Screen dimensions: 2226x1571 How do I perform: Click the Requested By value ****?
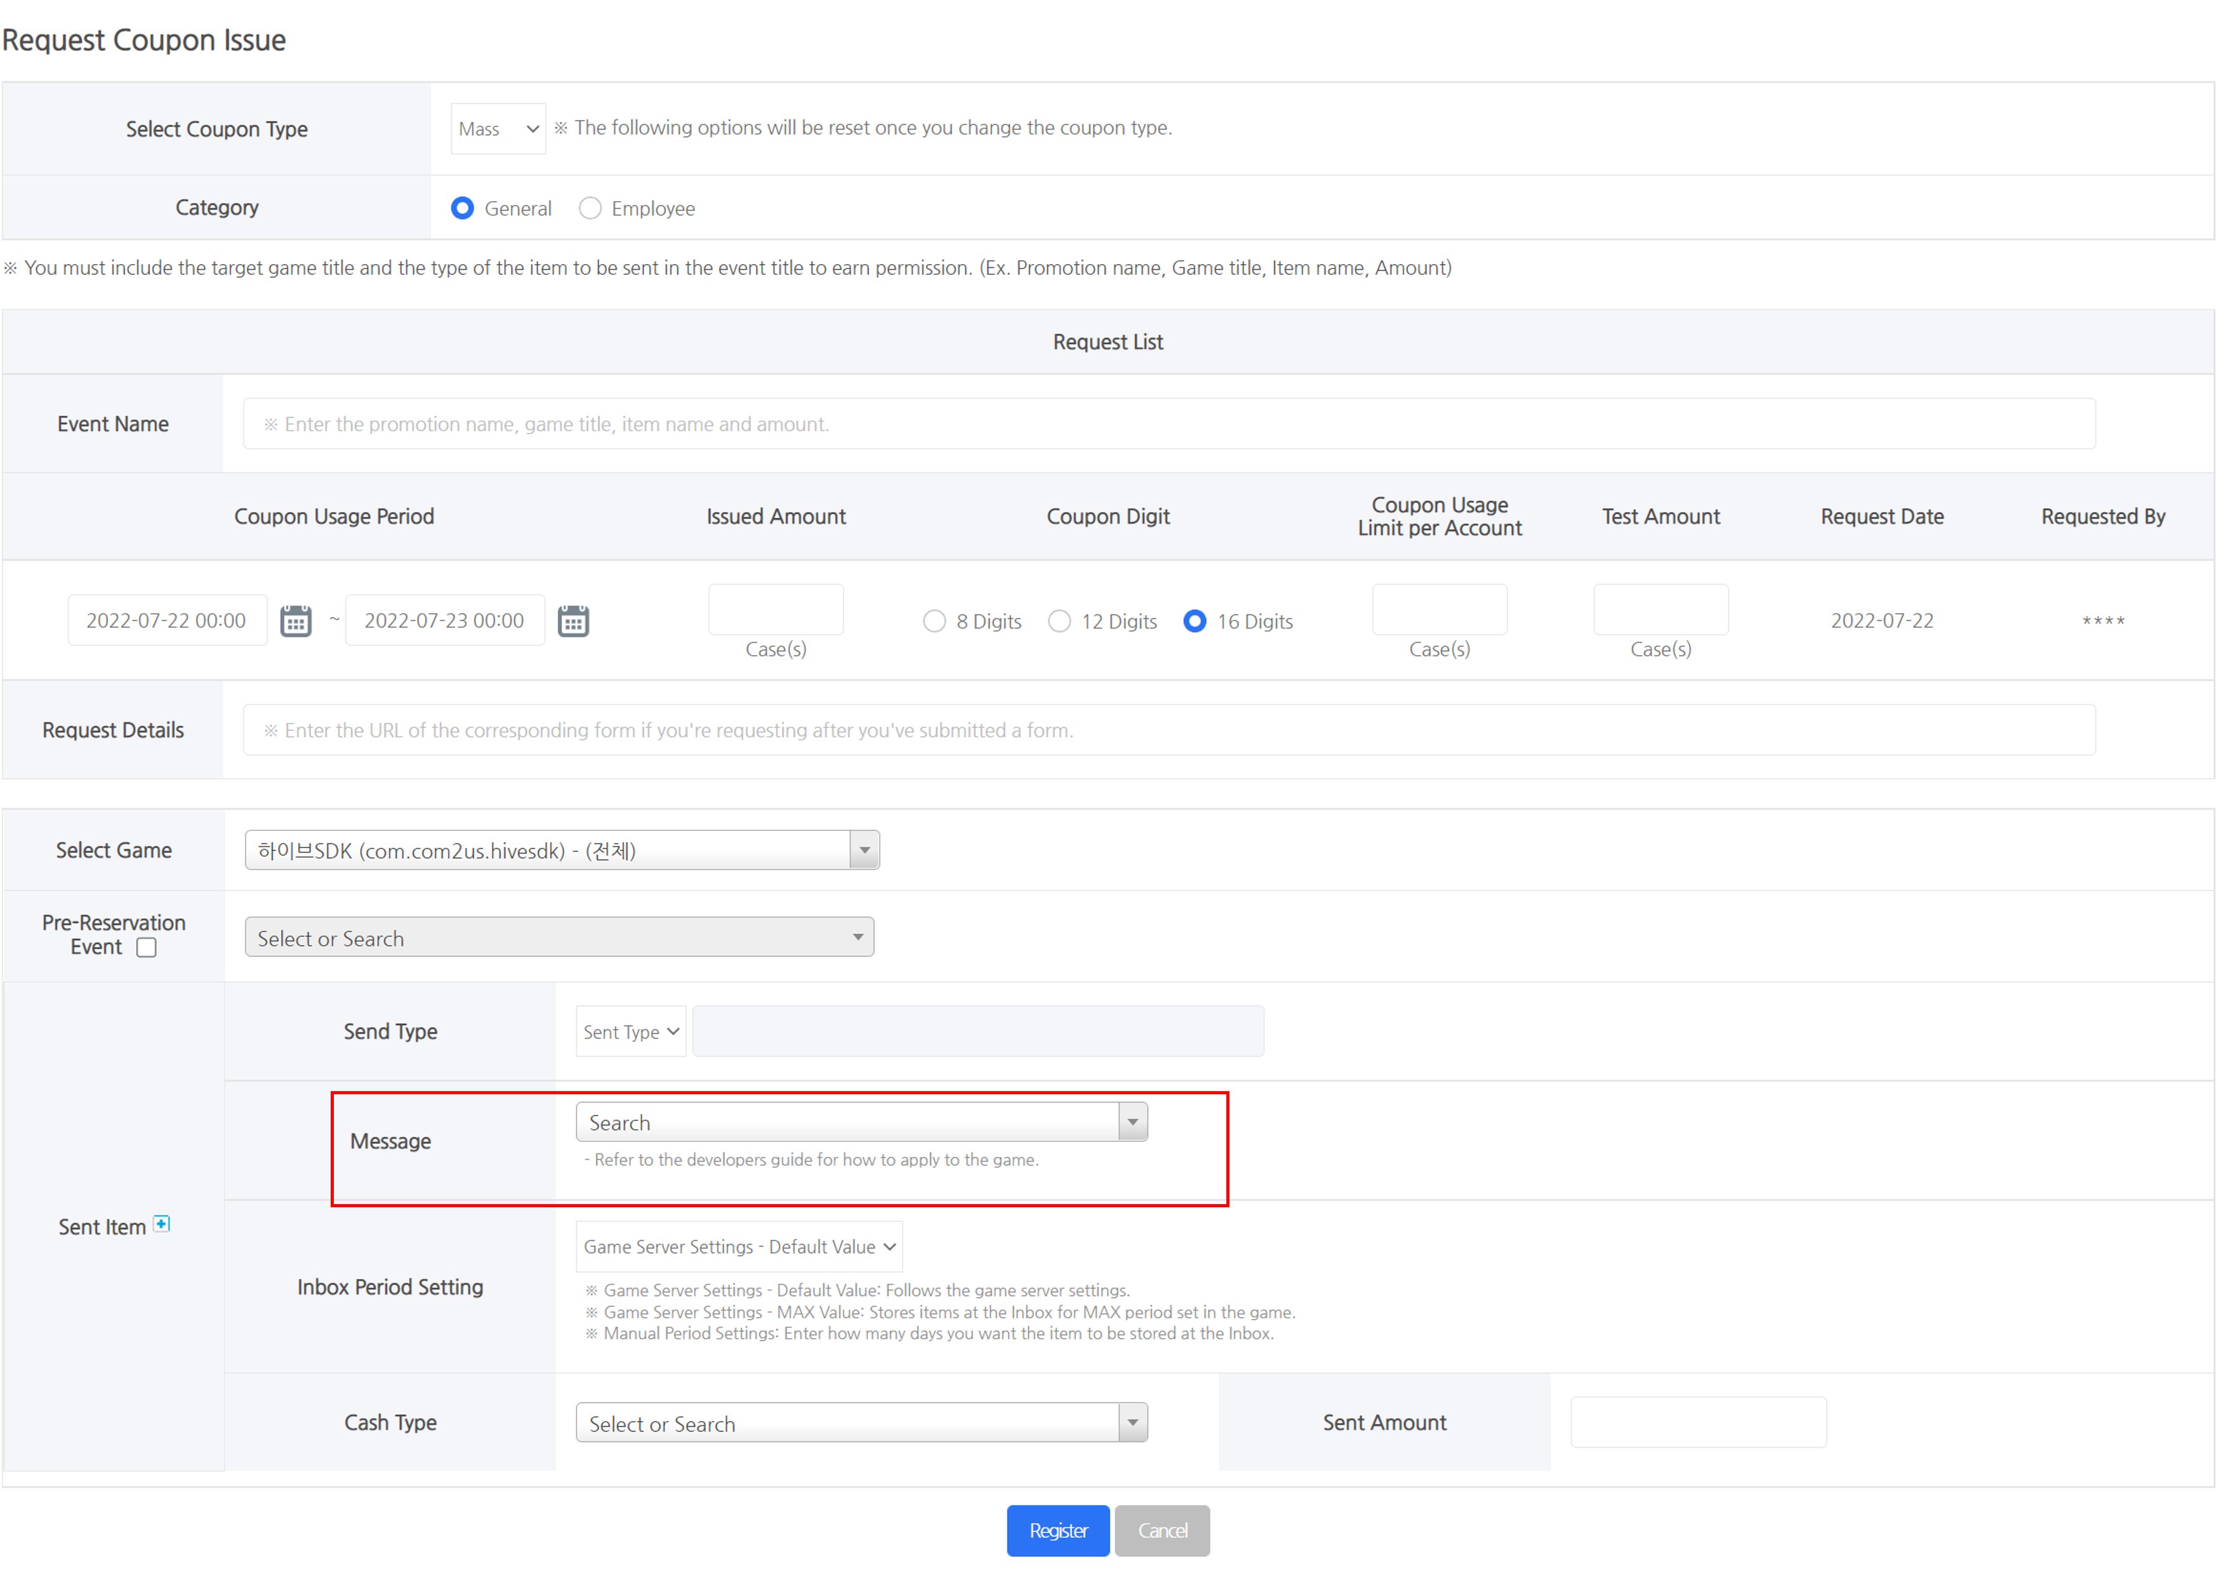click(2103, 621)
